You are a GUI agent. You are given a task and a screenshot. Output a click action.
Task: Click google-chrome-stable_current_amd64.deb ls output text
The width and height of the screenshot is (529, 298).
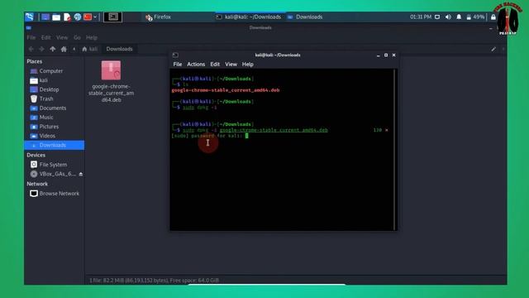pyautogui.click(x=226, y=90)
